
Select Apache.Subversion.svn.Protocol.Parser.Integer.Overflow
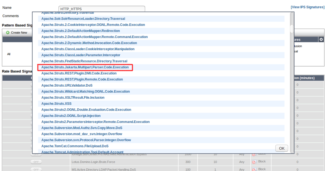pyautogui.click(x=86, y=140)
